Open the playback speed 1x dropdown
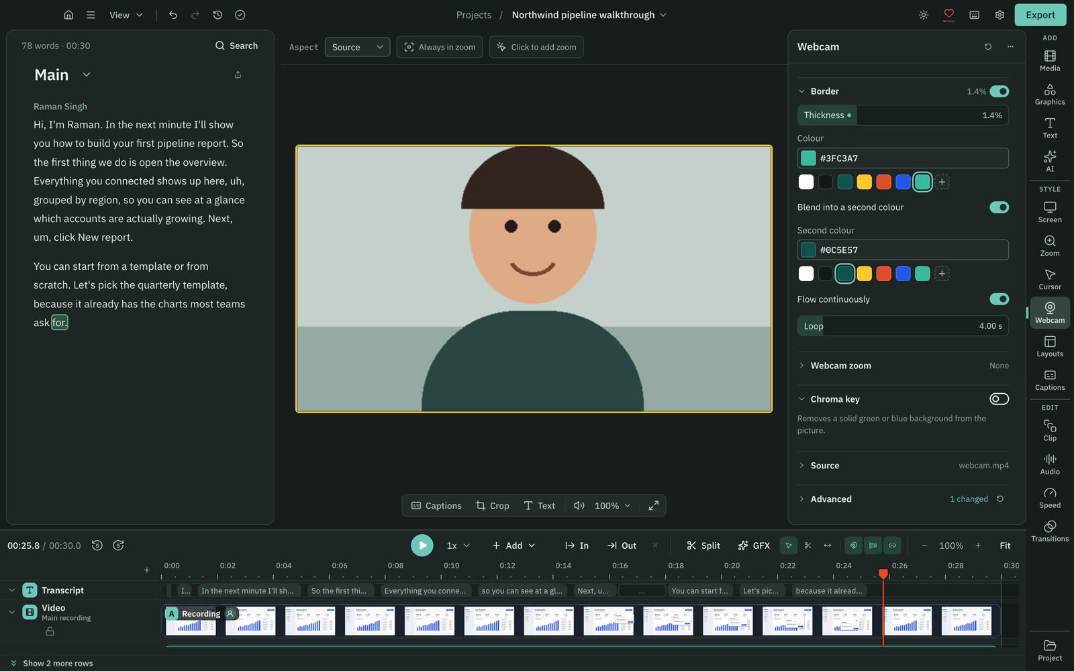 (x=458, y=546)
